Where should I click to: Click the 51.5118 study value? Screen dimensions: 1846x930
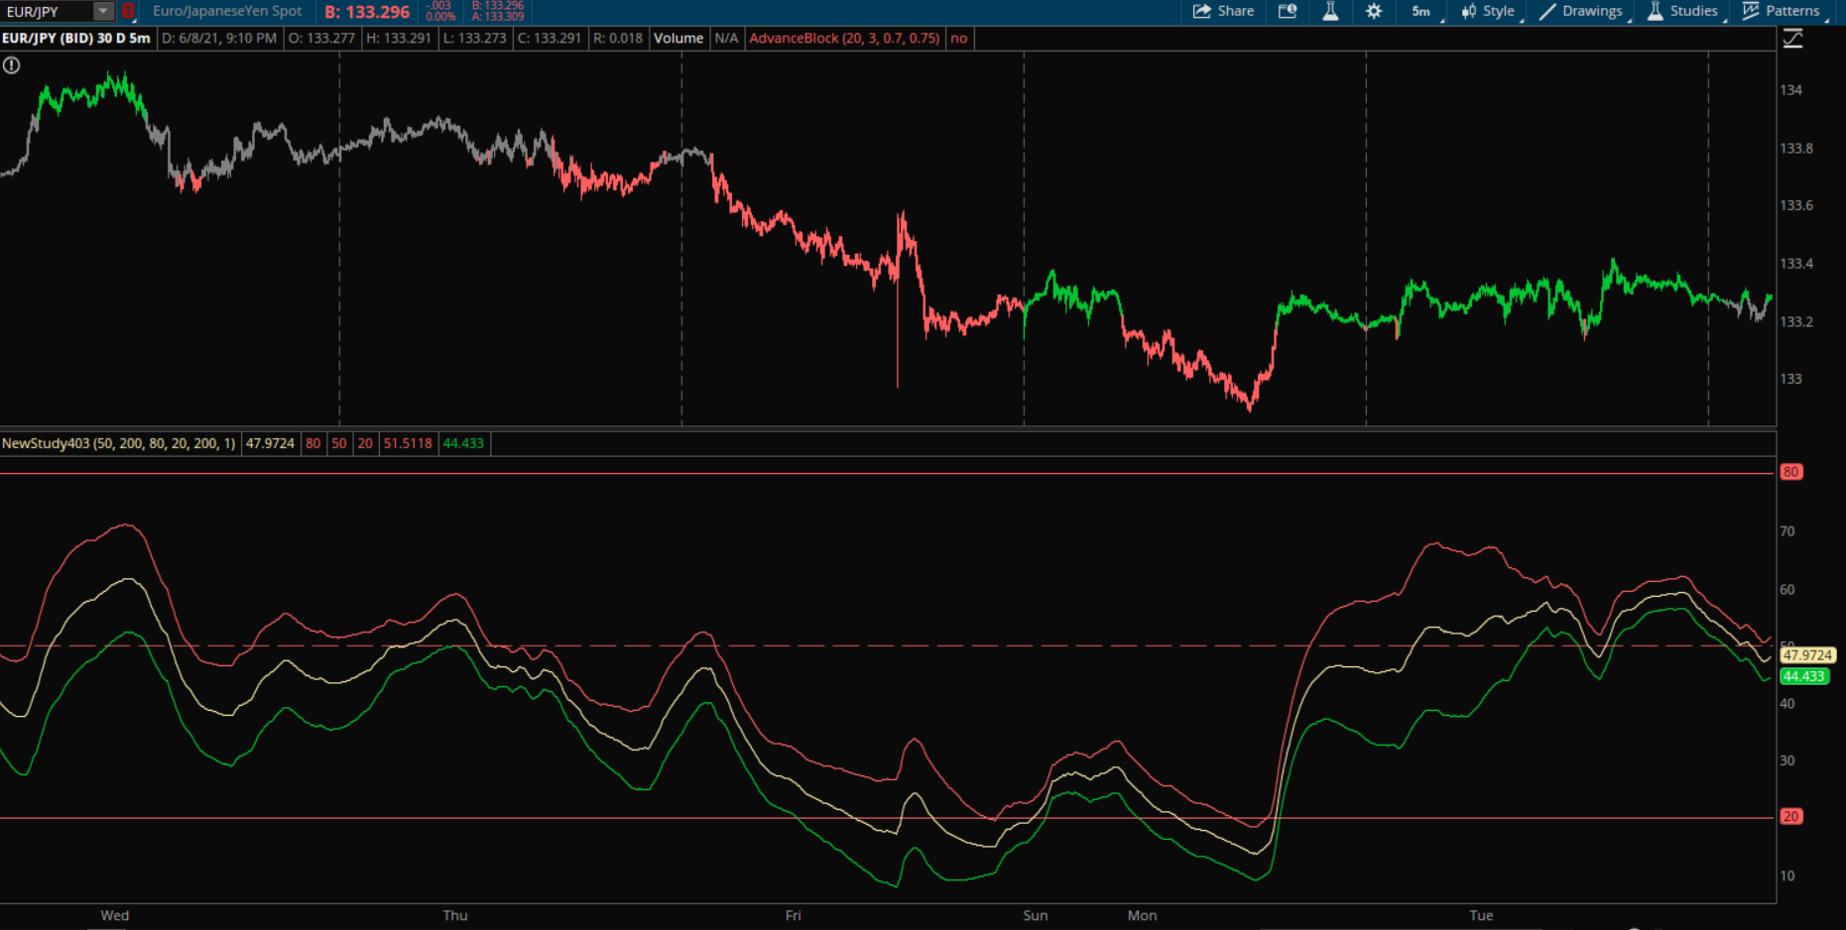click(x=408, y=443)
